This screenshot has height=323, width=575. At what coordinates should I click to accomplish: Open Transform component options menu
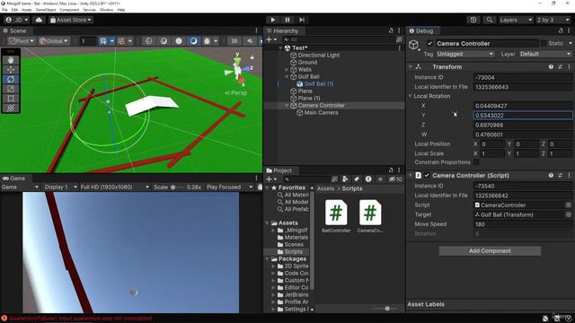point(569,67)
